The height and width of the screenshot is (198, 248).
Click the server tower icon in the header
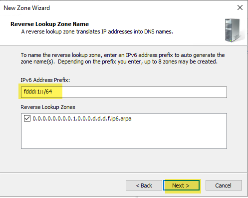233,30
